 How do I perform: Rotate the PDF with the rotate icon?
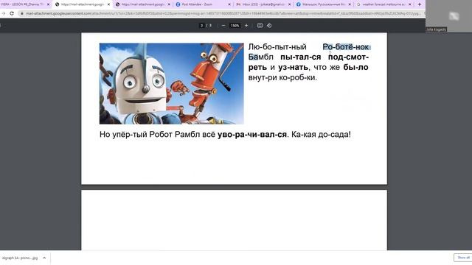click(x=269, y=26)
